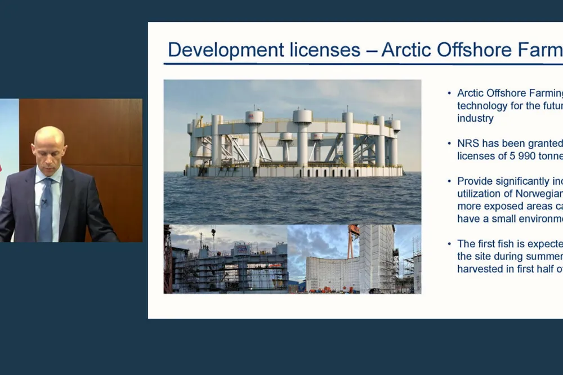Select the bullet starting 'NRS has been granted'
Viewport: 563px width, 375px height.
pyautogui.click(x=506, y=149)
